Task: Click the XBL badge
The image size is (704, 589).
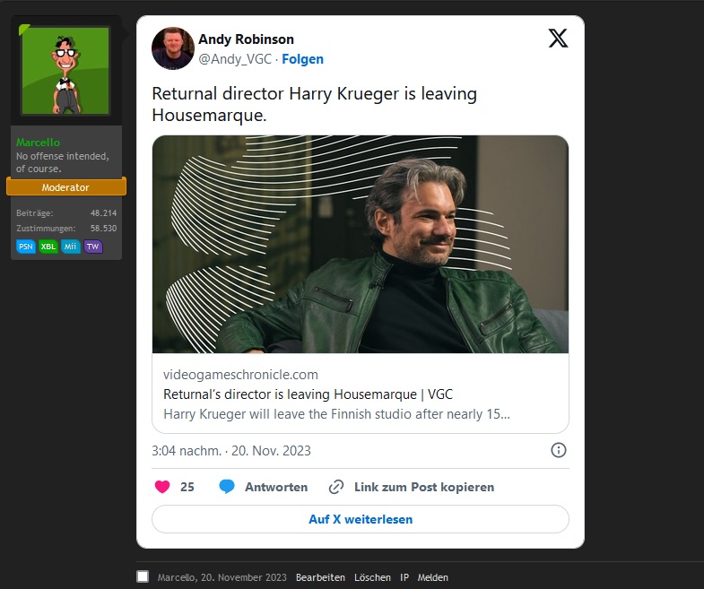Action: pos(48,247)
